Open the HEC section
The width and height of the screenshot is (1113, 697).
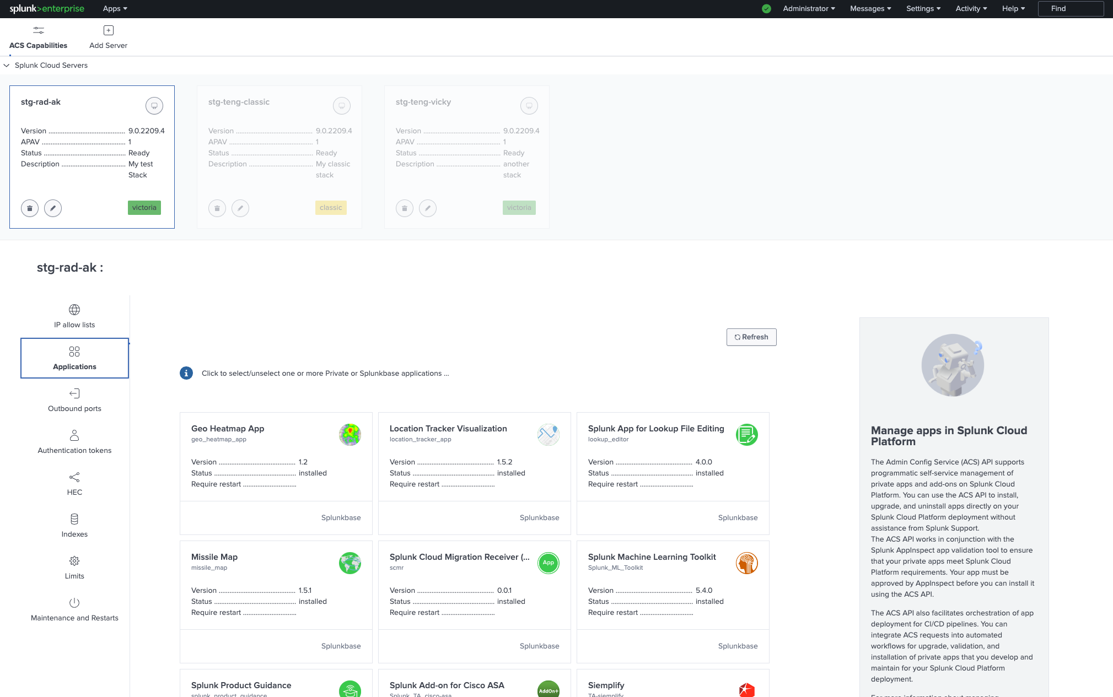tap(74, 484)
